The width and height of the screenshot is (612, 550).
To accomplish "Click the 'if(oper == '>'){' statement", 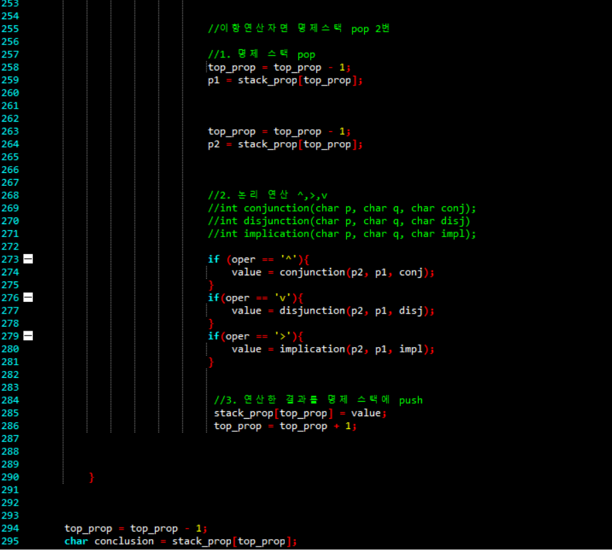I will (x=255, y=336).
